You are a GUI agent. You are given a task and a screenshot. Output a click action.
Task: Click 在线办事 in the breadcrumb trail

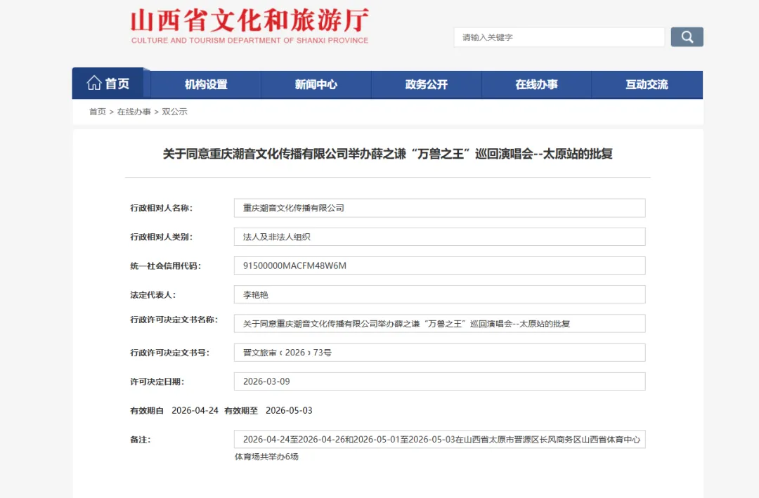click(x=134, y=112)
